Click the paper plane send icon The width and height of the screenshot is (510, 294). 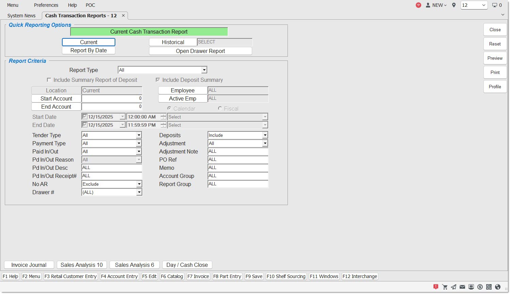pos(454,287)
